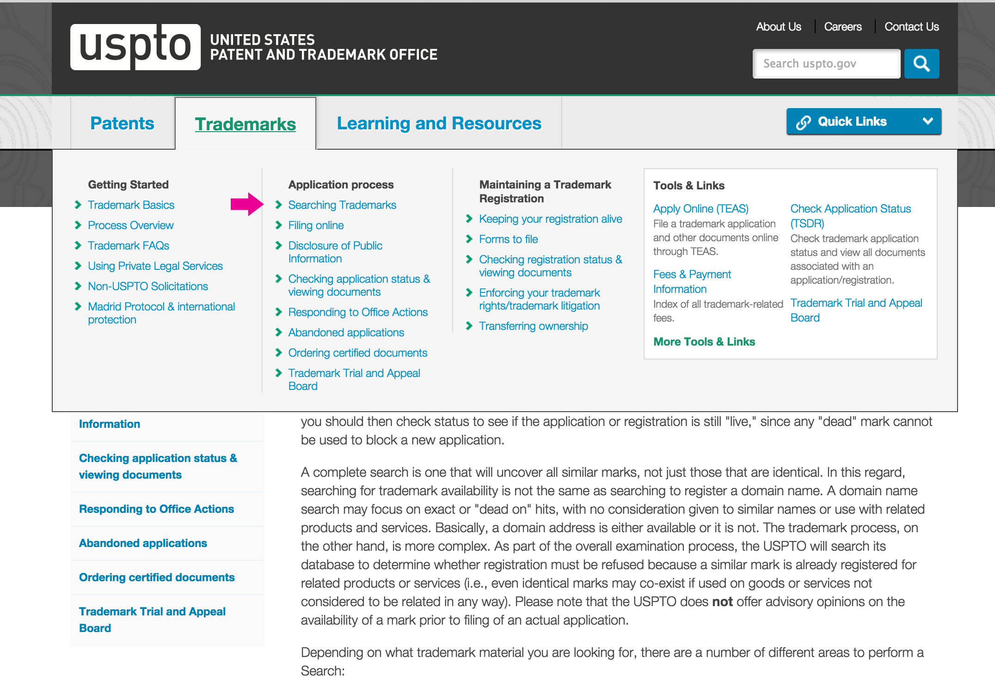Click the Quick Links chain icon
The height and width of the screenshot is (681, 995).
click(x=803, y=122)
